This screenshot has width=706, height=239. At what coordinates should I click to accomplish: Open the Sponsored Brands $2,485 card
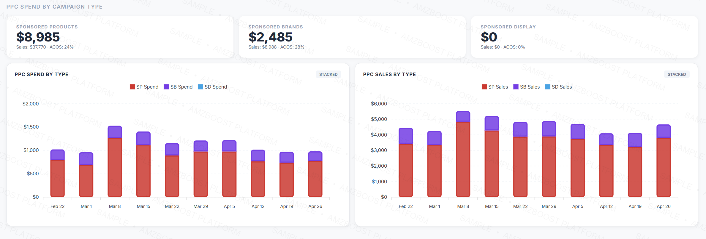coord(352,37)
